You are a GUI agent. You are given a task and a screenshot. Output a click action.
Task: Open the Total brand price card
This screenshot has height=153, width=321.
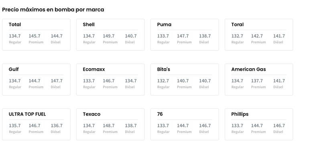(x=36, y=35)
